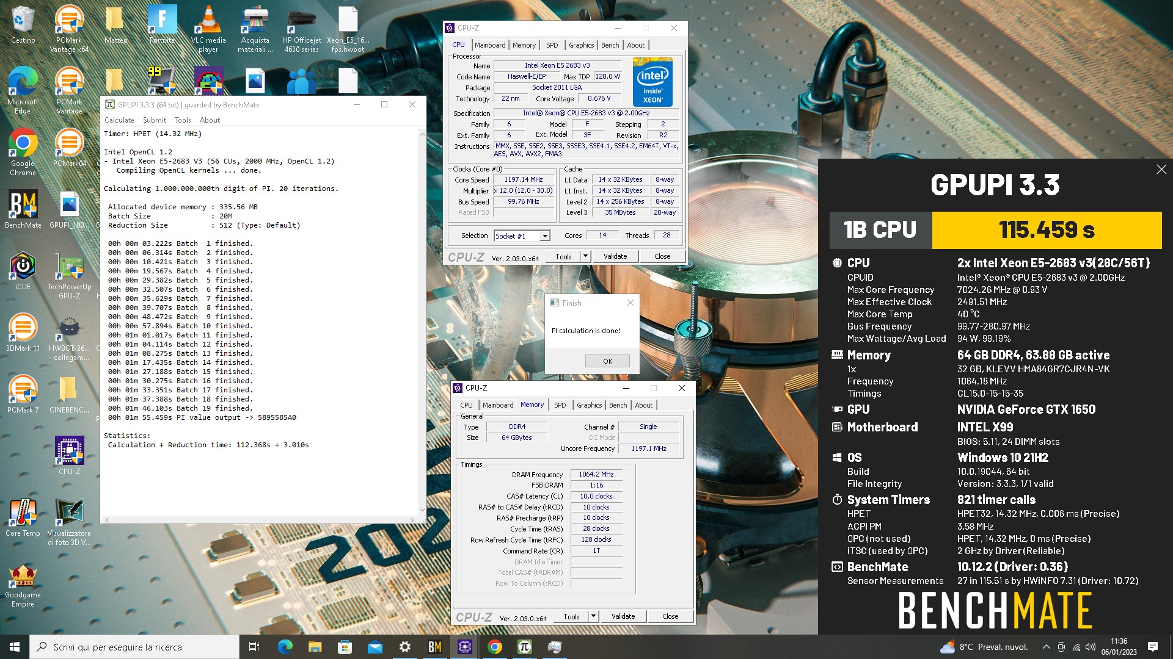Image resolution: width=1173 pixels, height=659 pixels.
Task: Switch to About tab in bottom CPU-Z
Action: (x=643, y=405)
